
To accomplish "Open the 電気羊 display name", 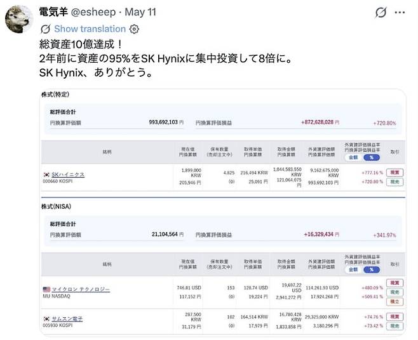I will 53,12.
